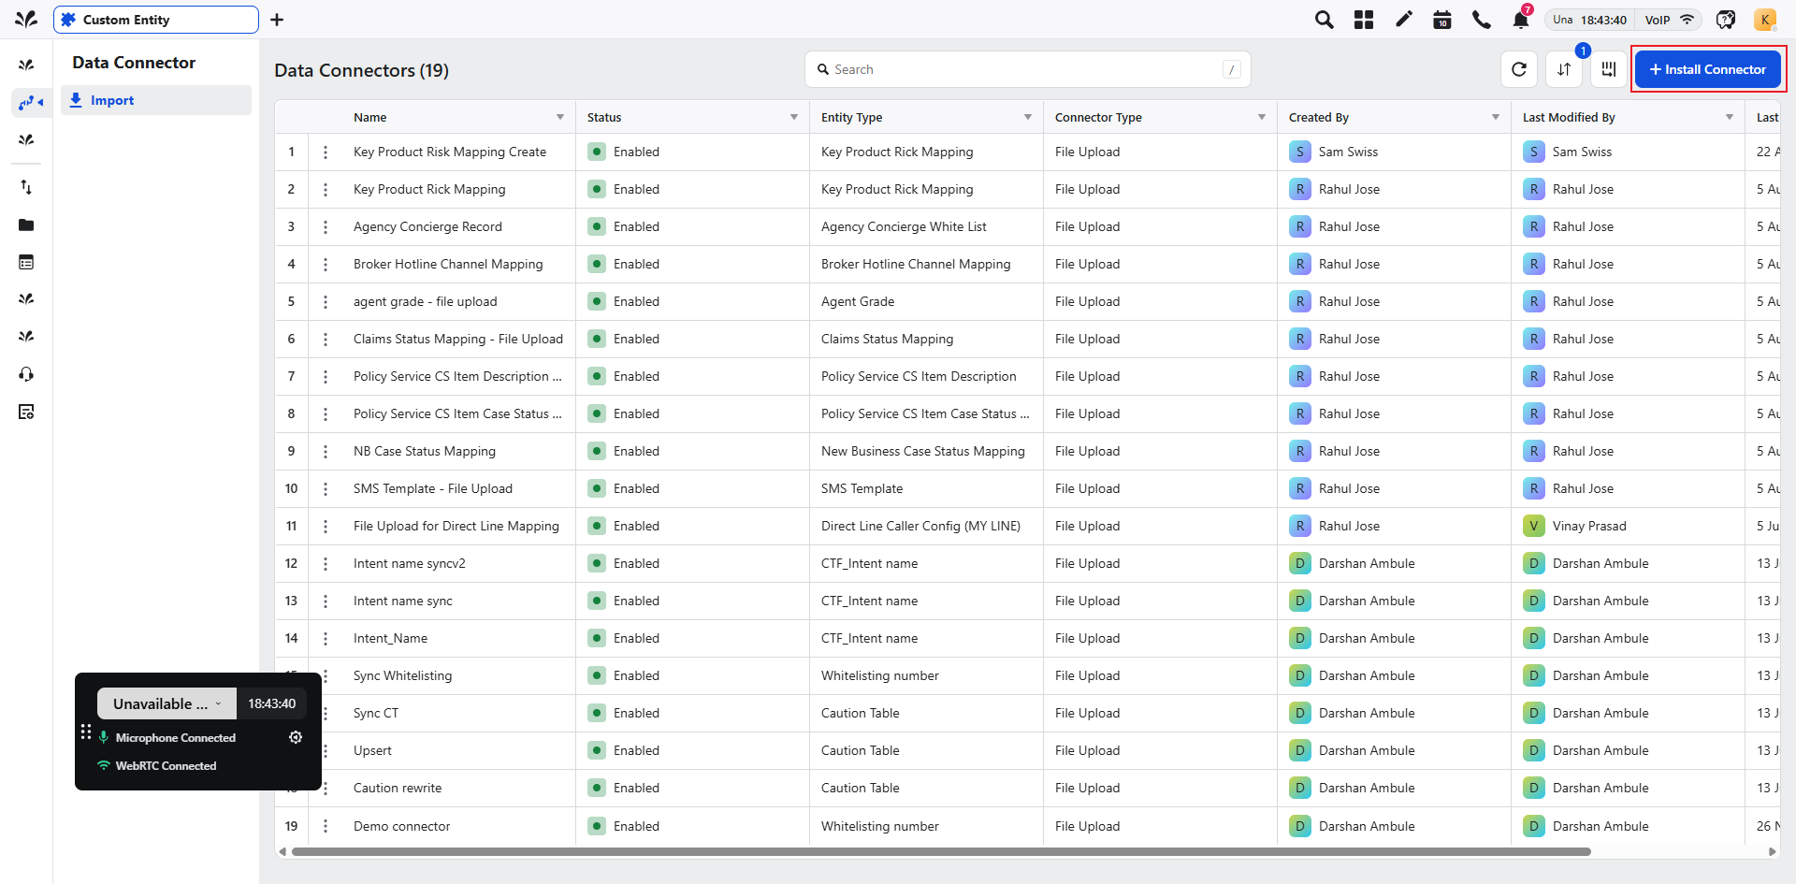Open the apps grid icon in top bar
This screenshot has width=1796, height=884.
pos(1364,20)
